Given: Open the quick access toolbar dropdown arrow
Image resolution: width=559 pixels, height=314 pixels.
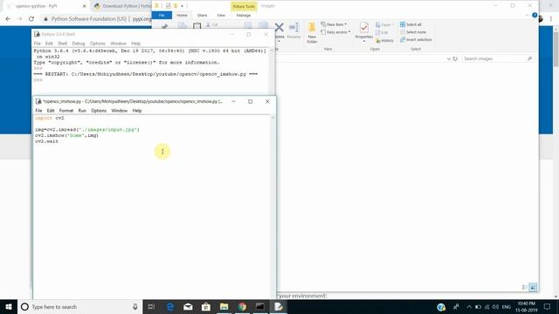Looking at the screenshot, I should (x=183, y=6).
